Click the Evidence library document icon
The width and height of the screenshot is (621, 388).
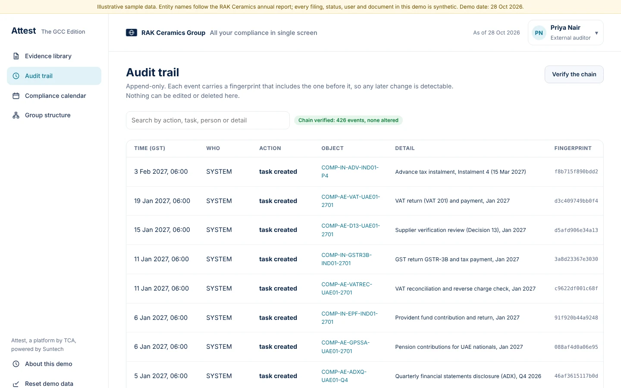point(16,56)
